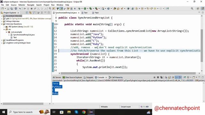The image size is (205, 115).
Task: Open the Debug dropdown arrow
Action: click(82, 9)
